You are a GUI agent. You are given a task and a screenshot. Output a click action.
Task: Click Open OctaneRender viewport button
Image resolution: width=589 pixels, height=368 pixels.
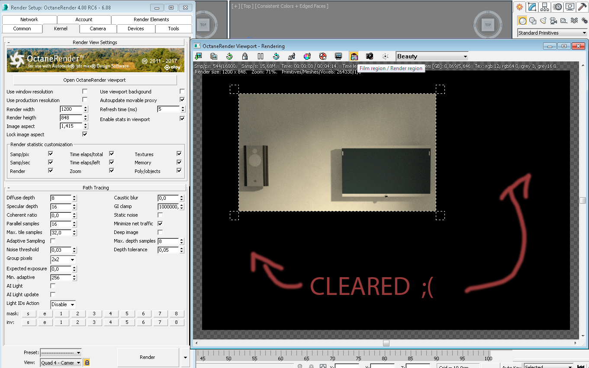pyautogui.click(x=95, y=80)
